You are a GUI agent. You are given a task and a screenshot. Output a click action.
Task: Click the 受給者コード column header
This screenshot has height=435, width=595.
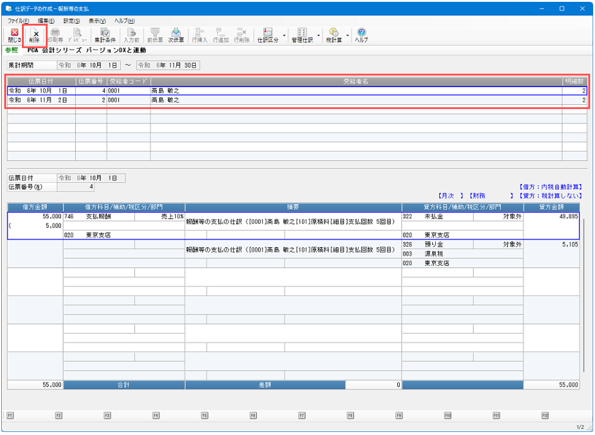point(129,82)
